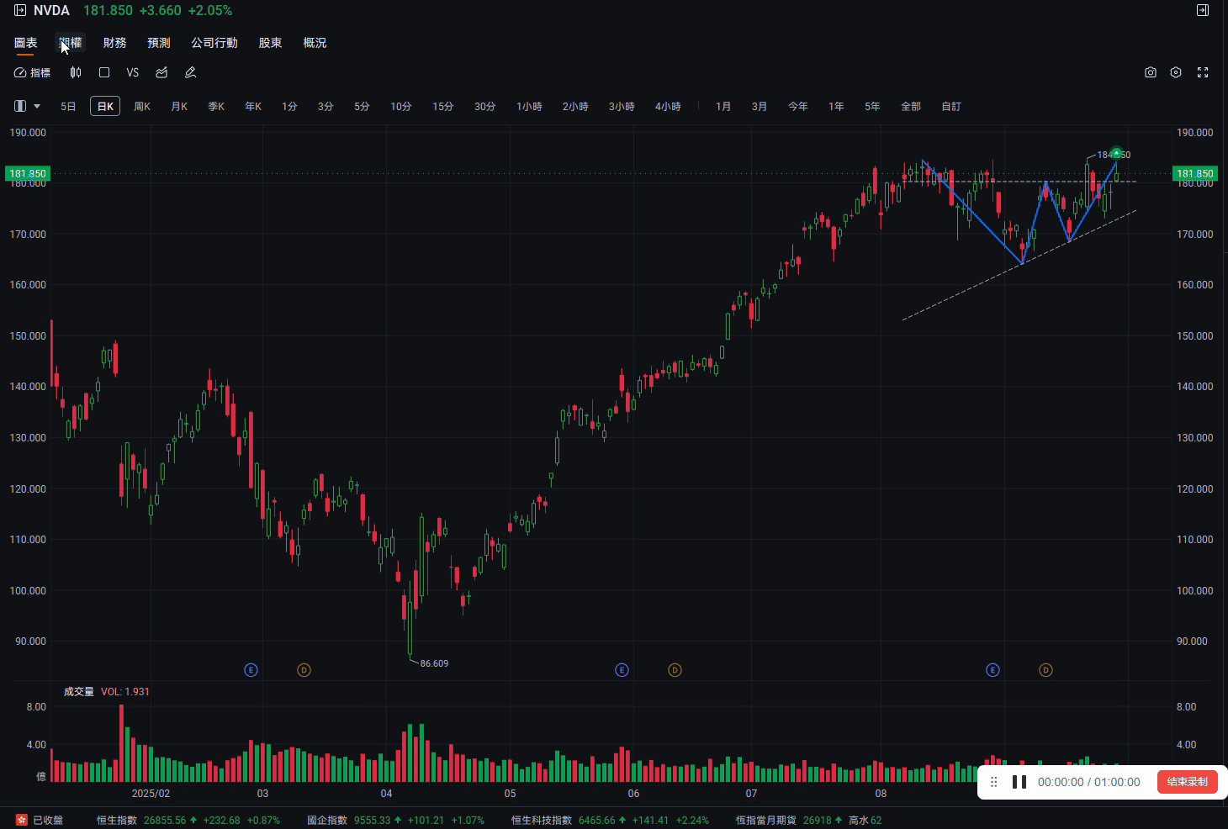This screenshot has width=1228, height=829.
Task: Click the VS compare stocks icon
Action: point(132,73)
